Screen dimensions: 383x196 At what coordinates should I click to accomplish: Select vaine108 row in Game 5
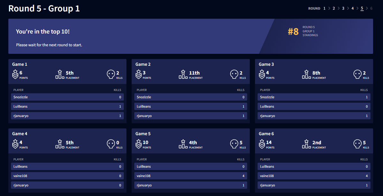pos(191,176)
